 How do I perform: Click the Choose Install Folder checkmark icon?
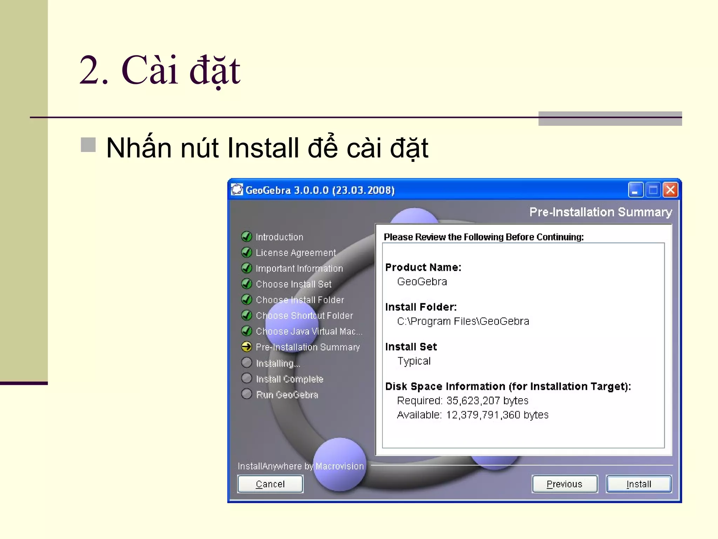coord(247,299)
